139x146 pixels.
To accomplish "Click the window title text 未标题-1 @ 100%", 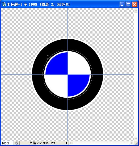I will point(22,4).
